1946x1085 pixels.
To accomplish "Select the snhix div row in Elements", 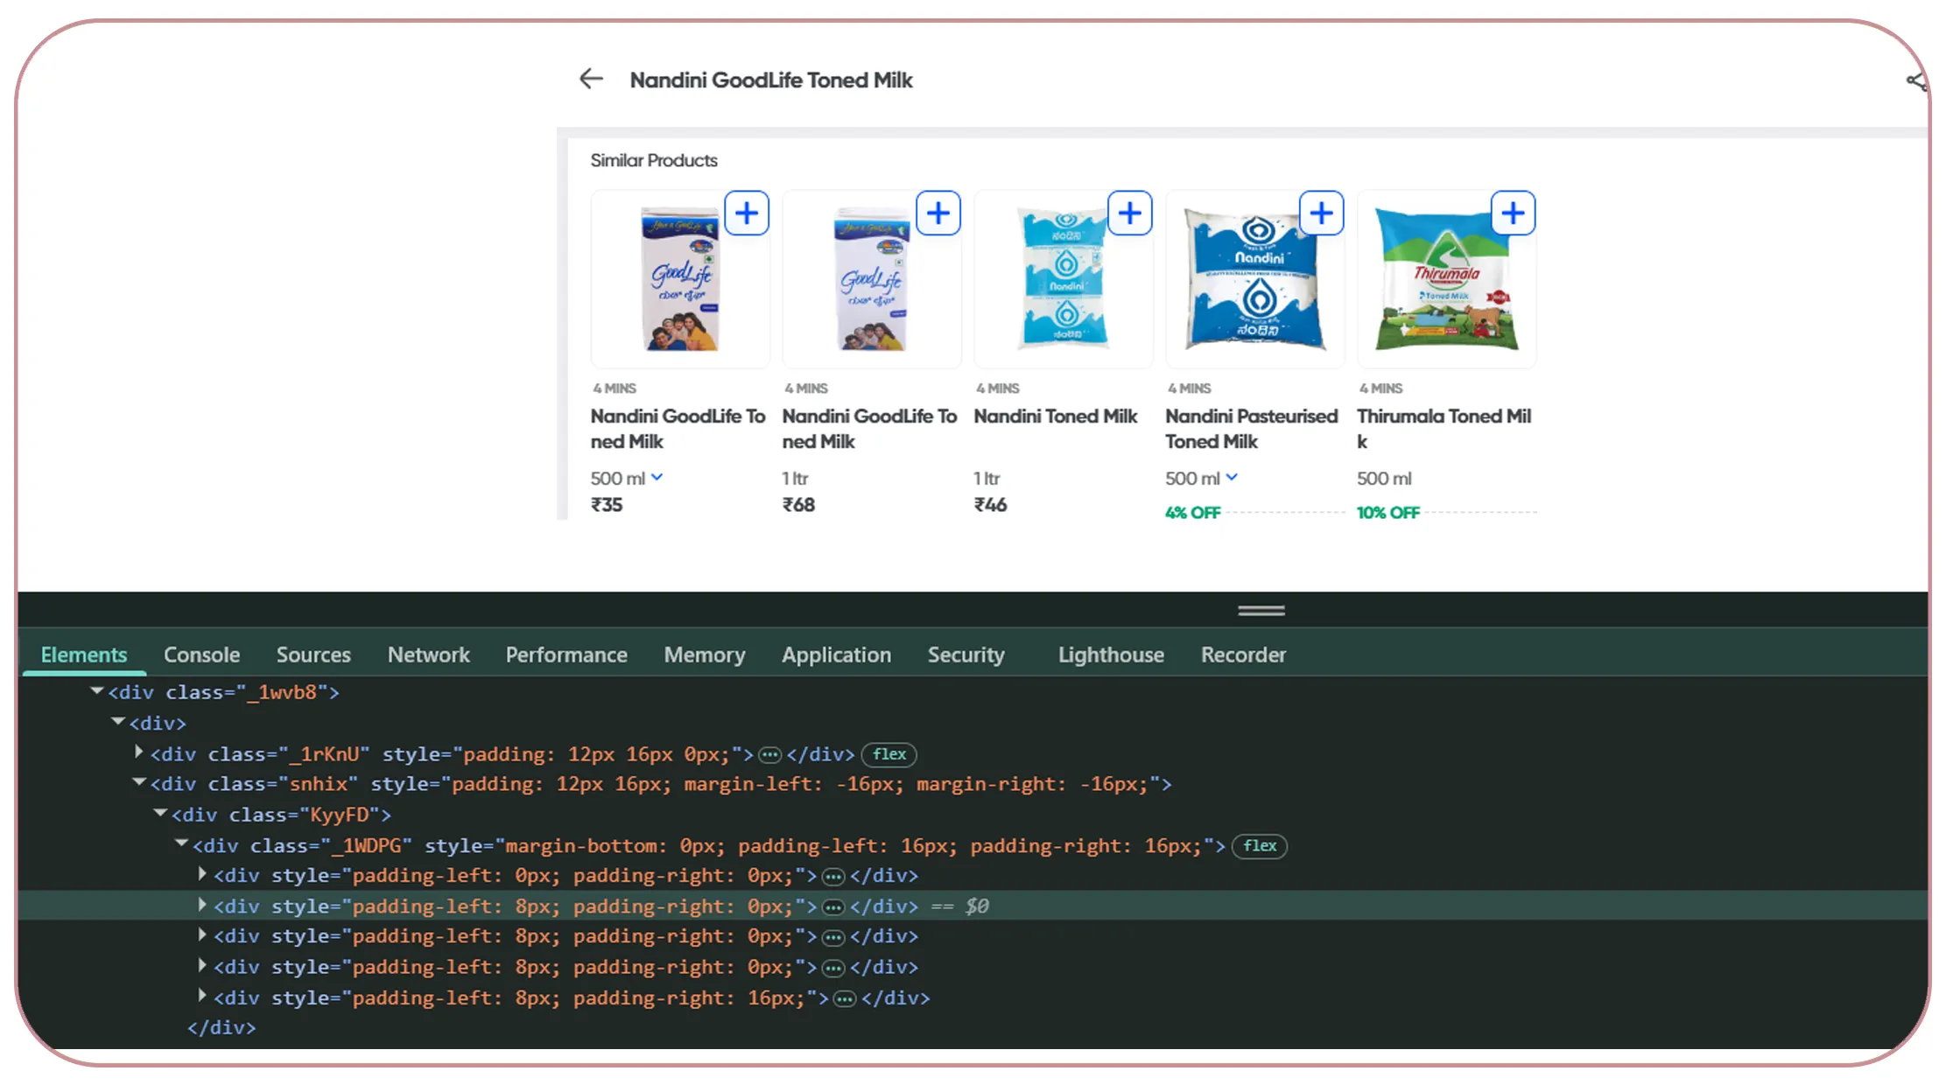I will (x=973, y=784).
